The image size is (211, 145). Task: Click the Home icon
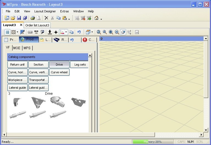96,18
